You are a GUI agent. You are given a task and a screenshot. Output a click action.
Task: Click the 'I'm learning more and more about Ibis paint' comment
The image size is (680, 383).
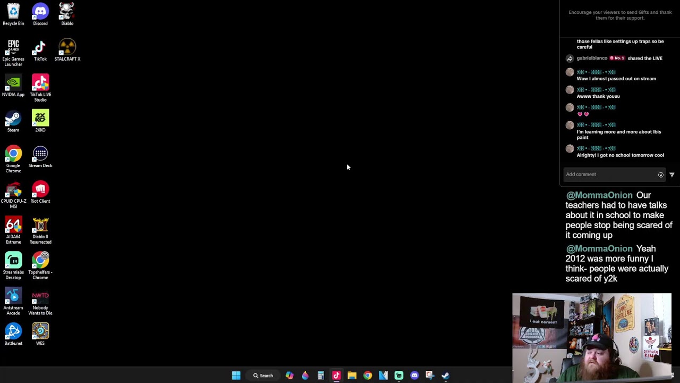click(x=619, y=135)
